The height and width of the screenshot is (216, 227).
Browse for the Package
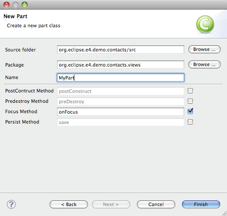click(204, 64)
